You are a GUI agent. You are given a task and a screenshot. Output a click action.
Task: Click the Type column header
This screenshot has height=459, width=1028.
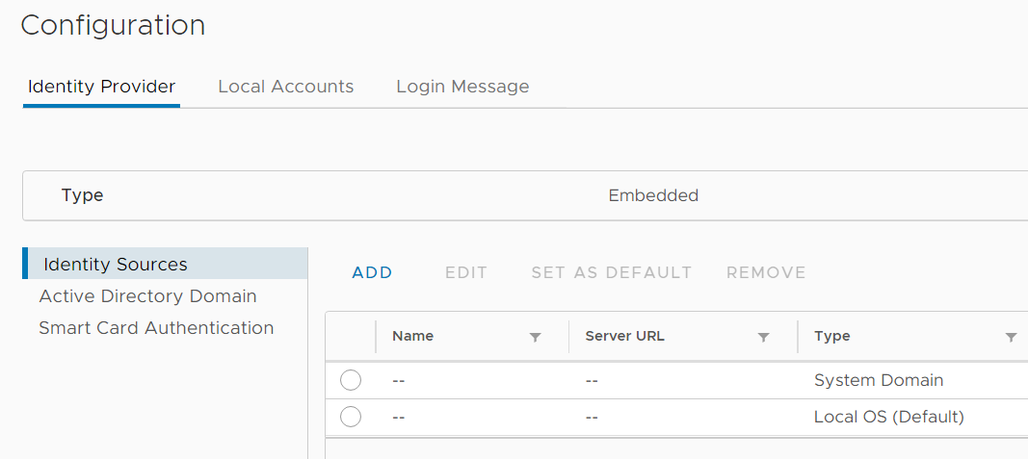tap(832, 336)
